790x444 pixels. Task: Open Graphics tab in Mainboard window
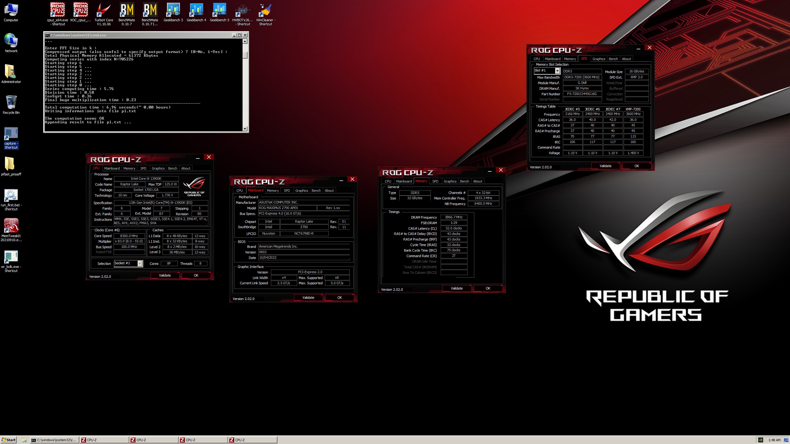[301, 191]
